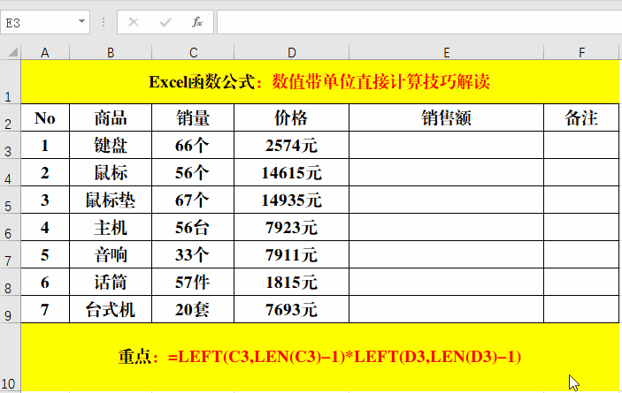
Task: Expand the Name Box dropdown arrow
Action: click(x=81, y=21)
